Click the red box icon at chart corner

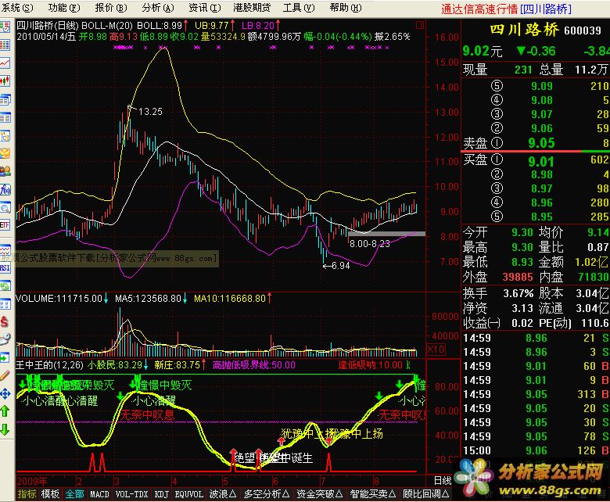coord(420,25)
